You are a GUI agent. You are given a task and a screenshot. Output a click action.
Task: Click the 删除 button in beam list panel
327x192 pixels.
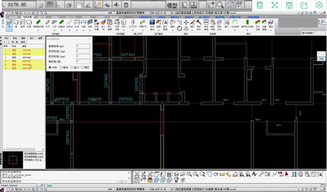point(23,38)
